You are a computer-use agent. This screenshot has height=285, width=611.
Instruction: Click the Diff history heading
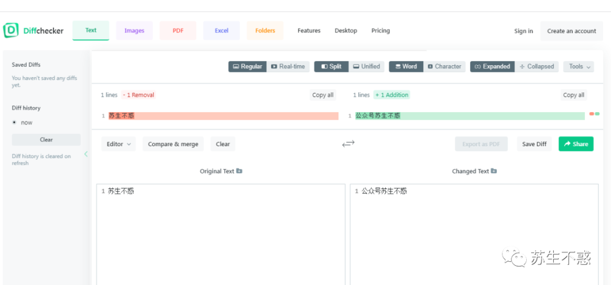26,108
